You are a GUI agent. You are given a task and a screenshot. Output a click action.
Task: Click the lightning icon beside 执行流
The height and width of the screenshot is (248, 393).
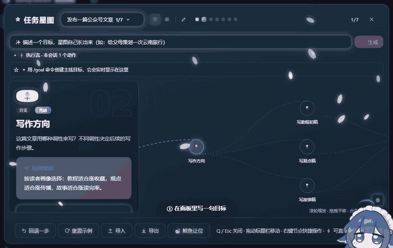point(22,55)
